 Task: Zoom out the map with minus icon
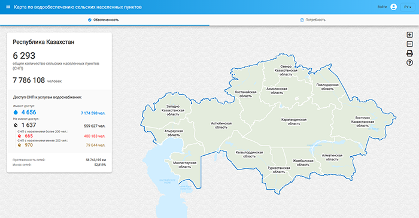pyautogui.click(x=409, y=44)
